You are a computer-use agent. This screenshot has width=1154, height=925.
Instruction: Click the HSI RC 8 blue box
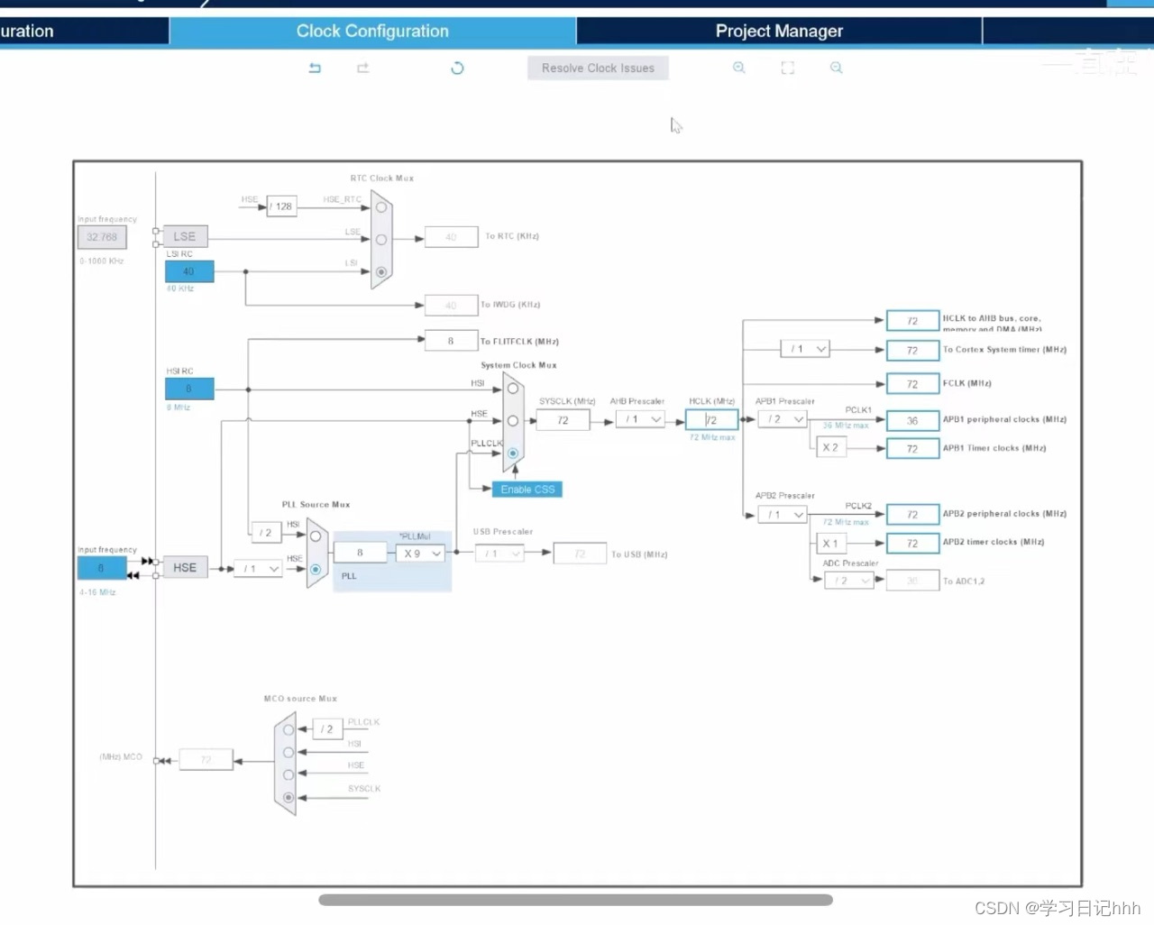[189, 389]
